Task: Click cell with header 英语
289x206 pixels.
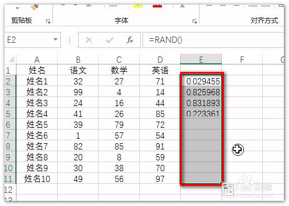Action: [x=160, y=70]
